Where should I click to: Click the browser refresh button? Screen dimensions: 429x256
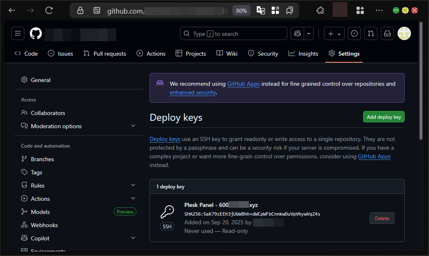tap(49, 10)
